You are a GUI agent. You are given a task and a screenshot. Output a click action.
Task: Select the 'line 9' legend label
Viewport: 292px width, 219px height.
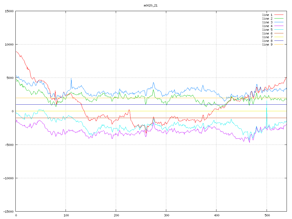[x=267, y=44]
